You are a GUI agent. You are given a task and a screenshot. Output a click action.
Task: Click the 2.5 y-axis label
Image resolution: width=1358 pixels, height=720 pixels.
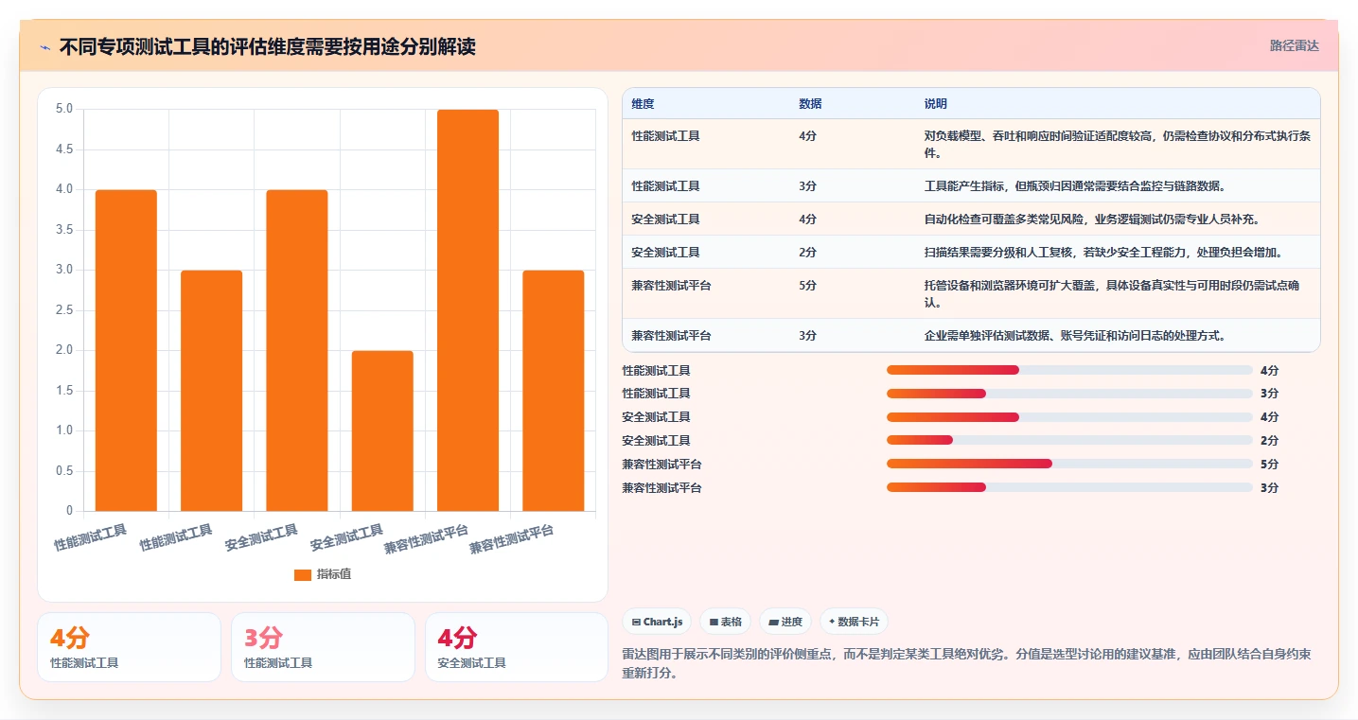pos(64,310)
